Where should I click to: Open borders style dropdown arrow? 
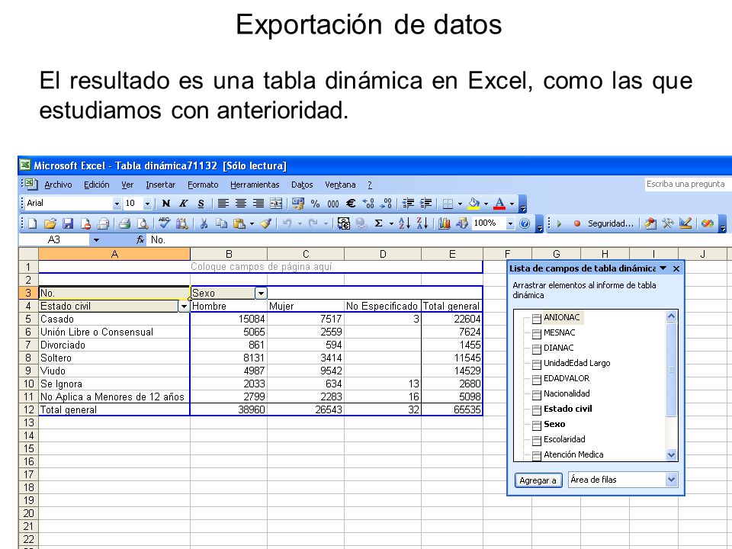[x=461, y=204]
